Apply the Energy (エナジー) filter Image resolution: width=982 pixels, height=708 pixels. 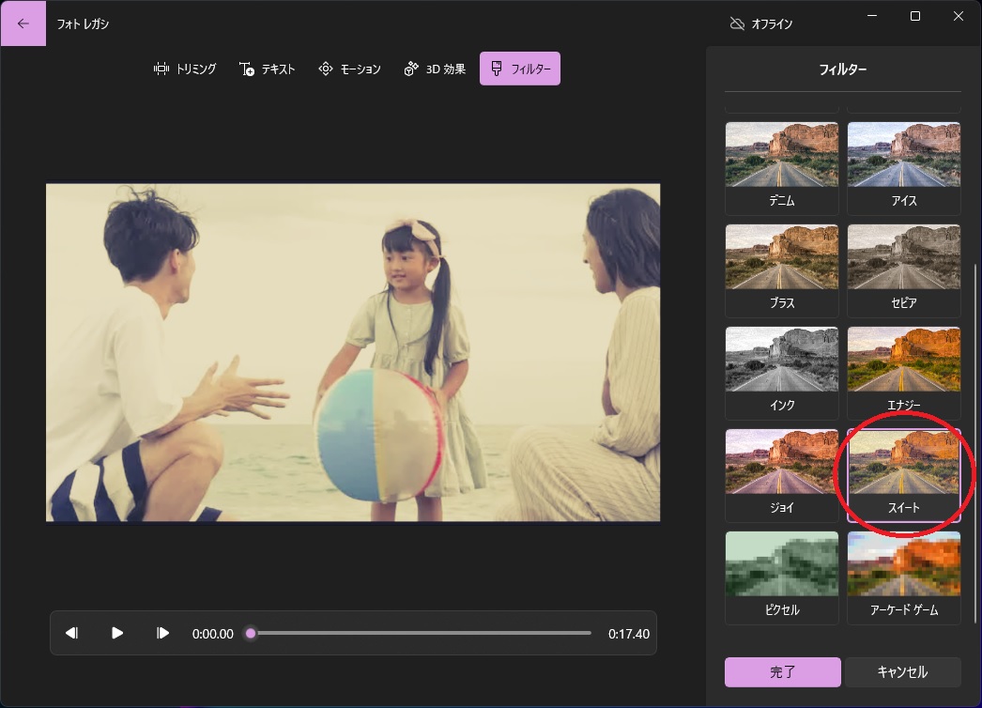[903, 372]
